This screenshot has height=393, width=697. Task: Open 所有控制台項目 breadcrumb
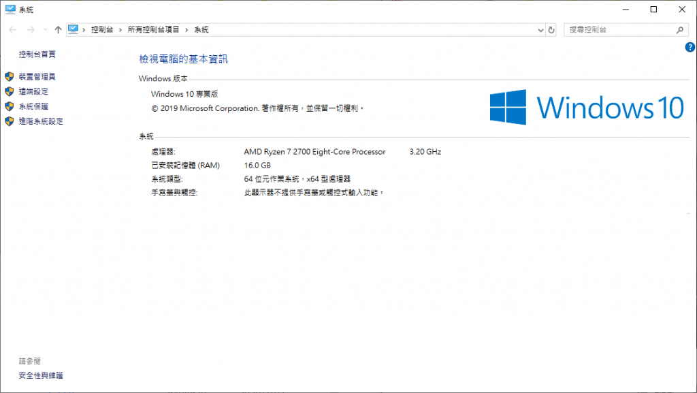tap(153, 30)
